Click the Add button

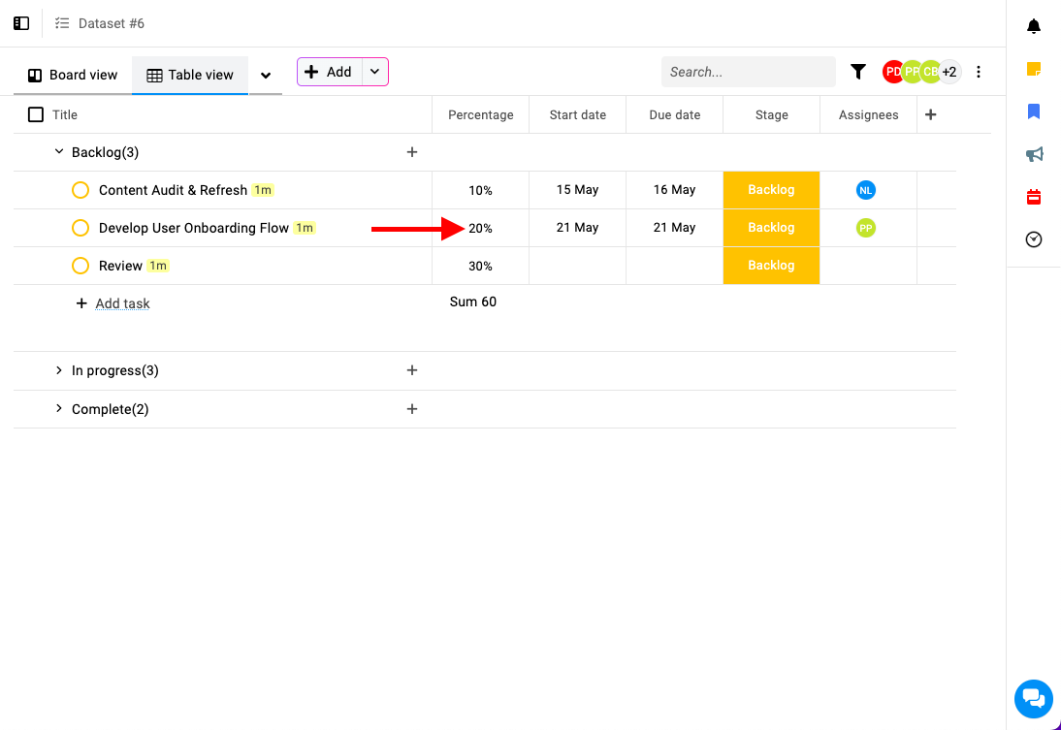coord(330,72)
